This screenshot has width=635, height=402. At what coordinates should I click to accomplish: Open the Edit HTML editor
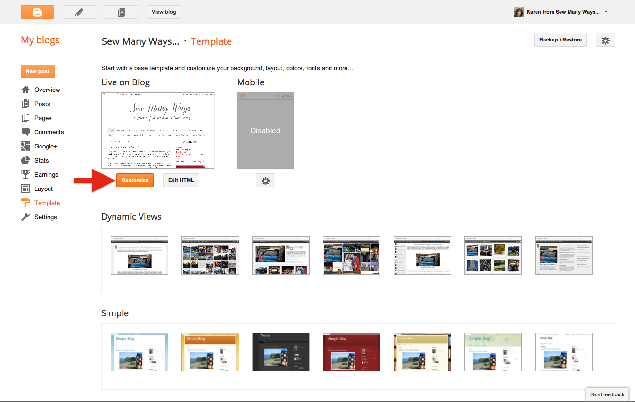(x=181, y=180)
